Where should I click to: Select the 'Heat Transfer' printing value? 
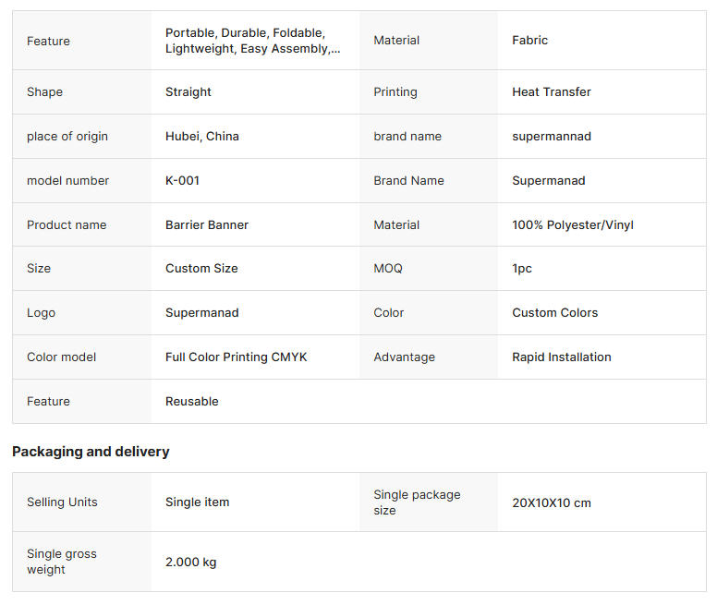coord(552,92)
